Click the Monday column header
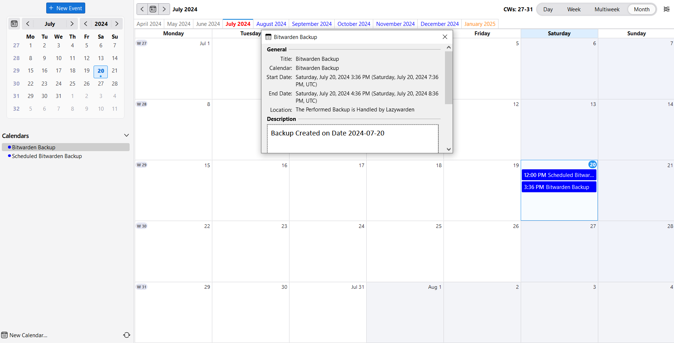Screen dimensions: 674x343 173,33
